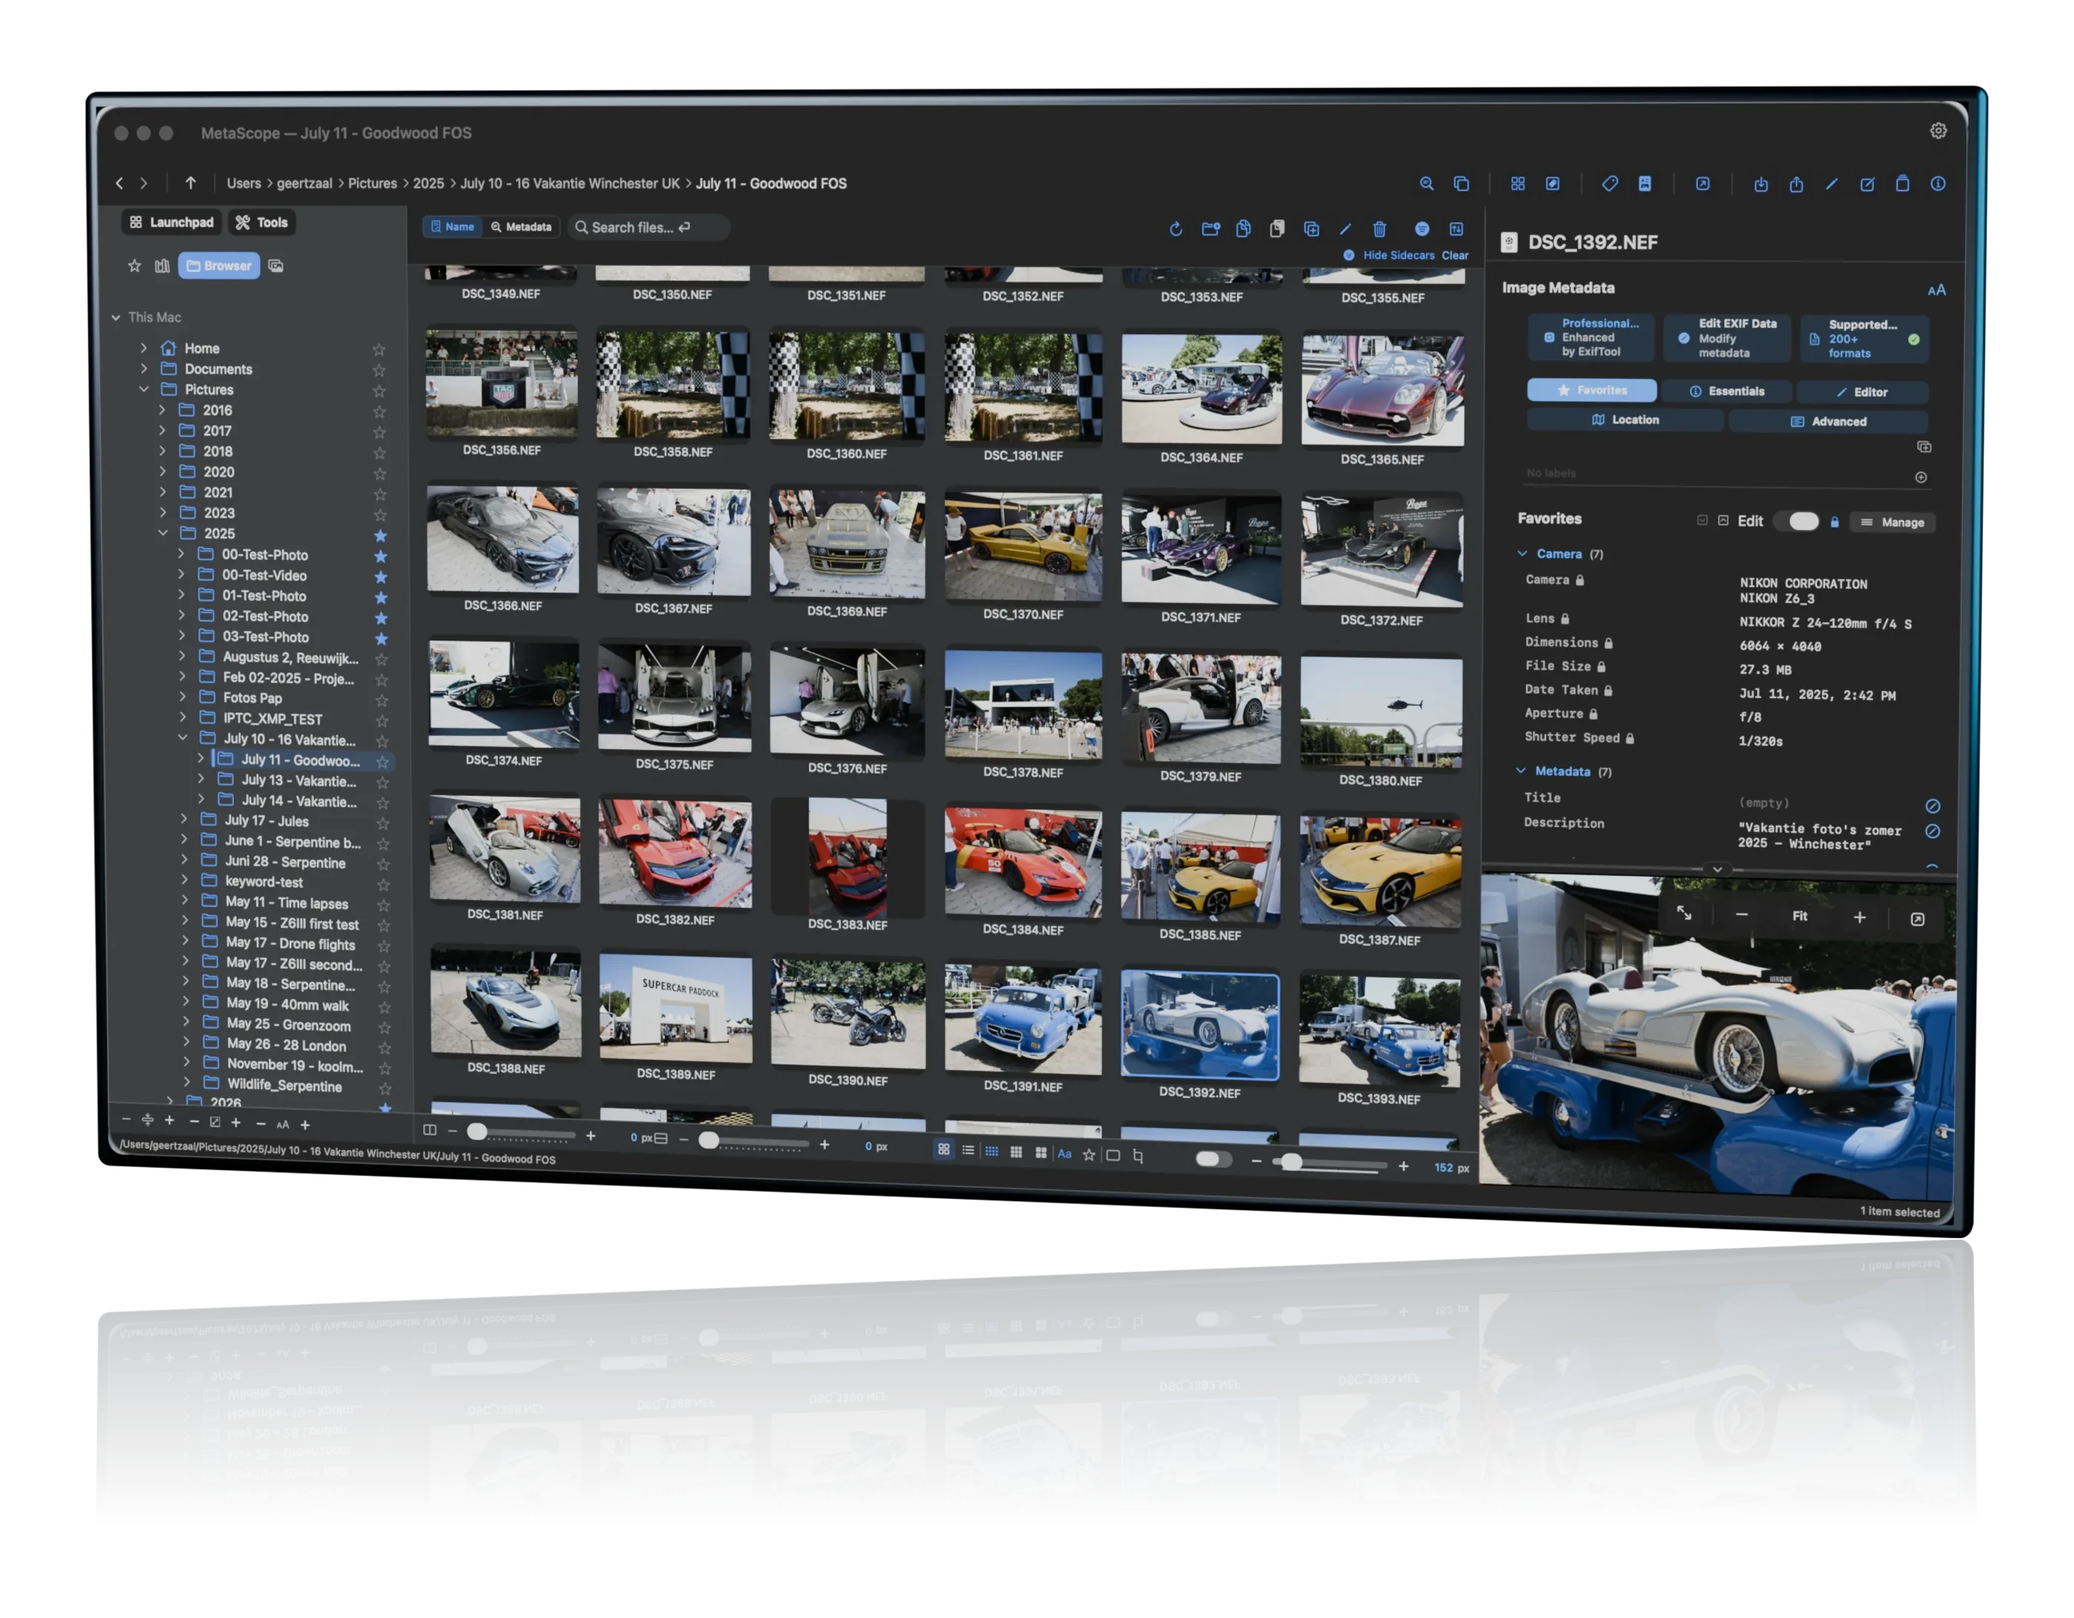Click the Search files input field
Viewport: 2074px width, 1618px height.
(x=650, y=228)
